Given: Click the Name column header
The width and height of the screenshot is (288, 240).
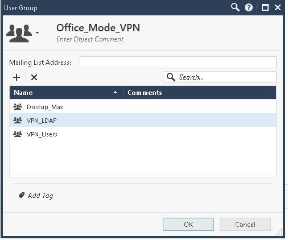Looking at the screenshot, I should pos(67,93).
